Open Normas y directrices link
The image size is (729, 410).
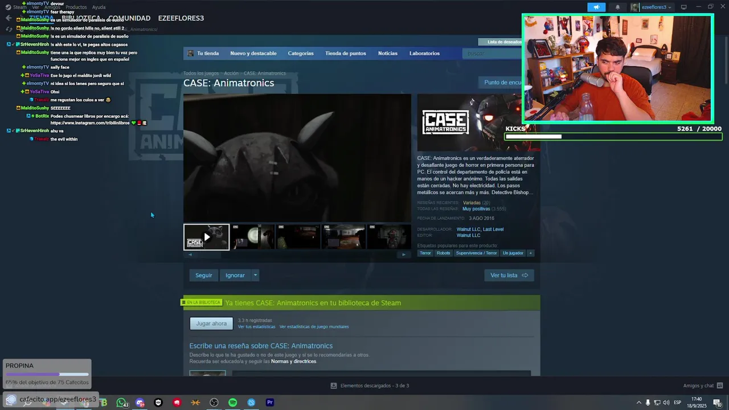293,362
